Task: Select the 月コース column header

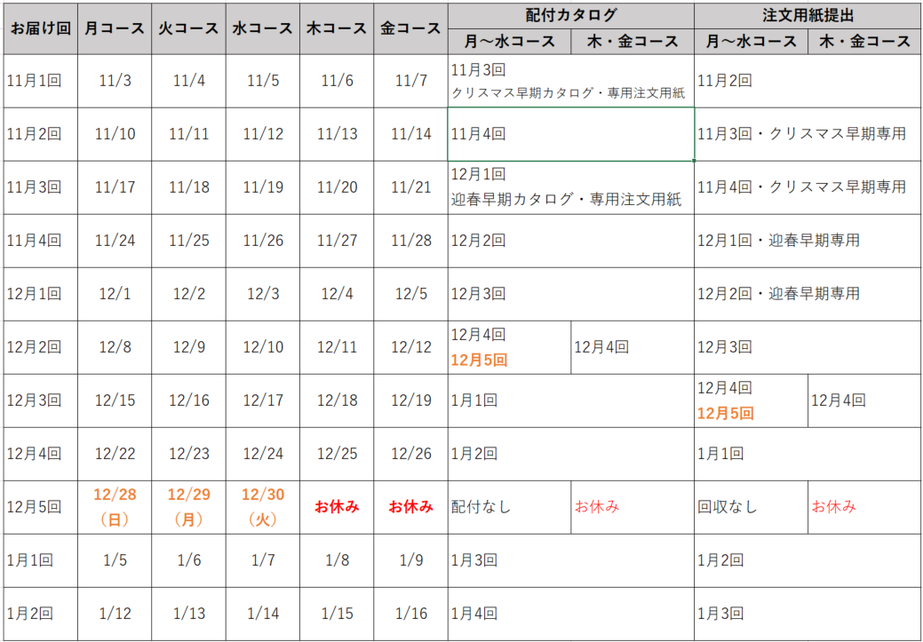Action: (115, 28)
